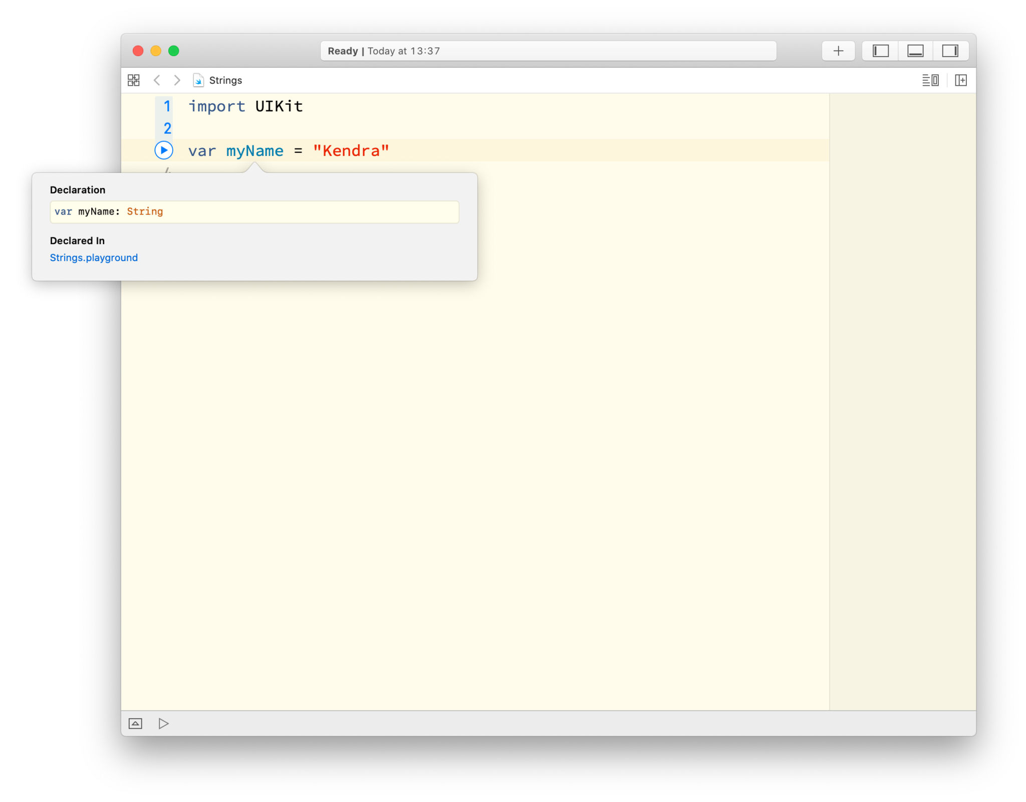Click UIKit in the import statement

(x=279, y=106)
